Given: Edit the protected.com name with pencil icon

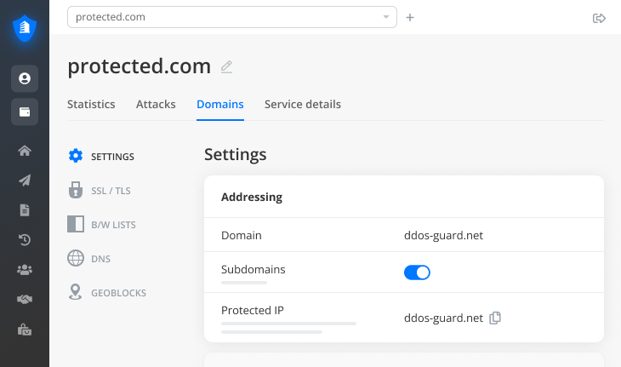Looking at the screenshot, I should click(x=226, y=66).
